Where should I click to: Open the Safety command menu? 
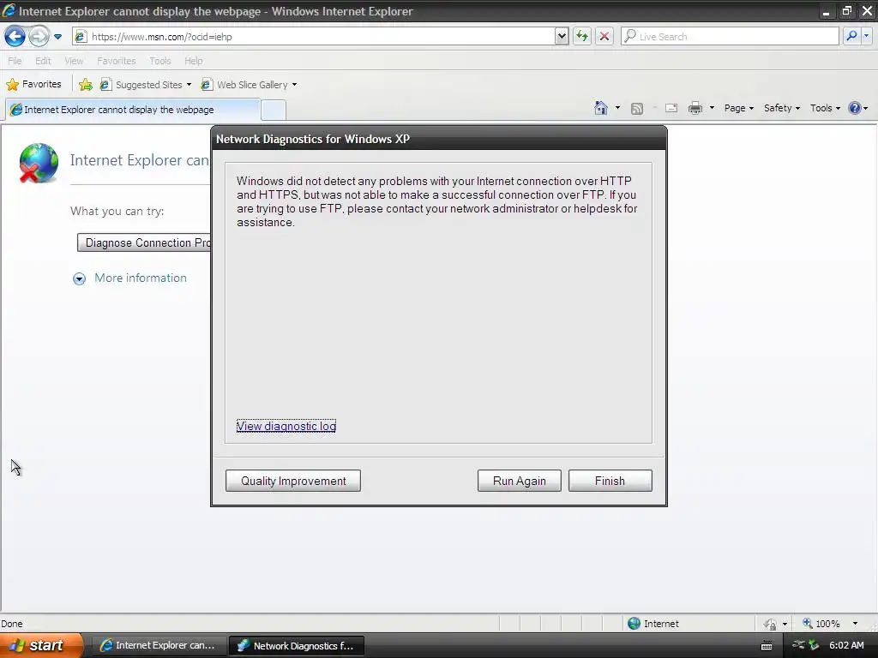tap(782, 108)
